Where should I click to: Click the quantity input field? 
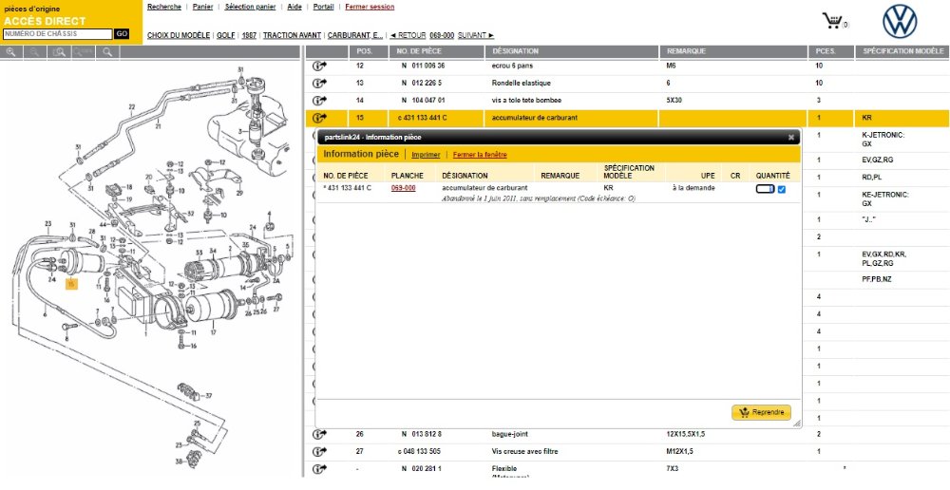(x=765, y=189)
